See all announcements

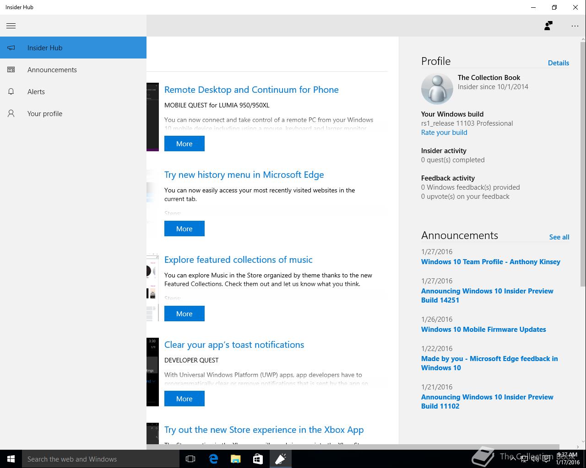click(559, 237)
